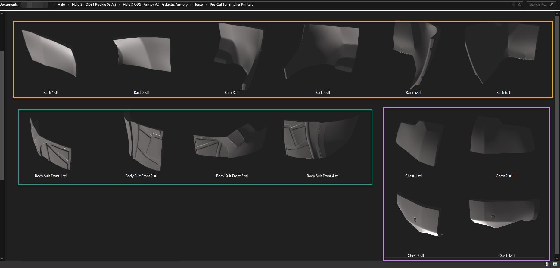Select the Body Suit Front 4.stl preview
Viewport: 560px width, 268px height.
[321, 137]
